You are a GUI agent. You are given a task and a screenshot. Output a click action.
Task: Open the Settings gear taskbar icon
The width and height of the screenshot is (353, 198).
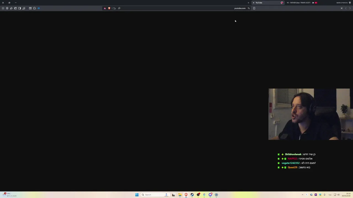[x=216, y=195]
